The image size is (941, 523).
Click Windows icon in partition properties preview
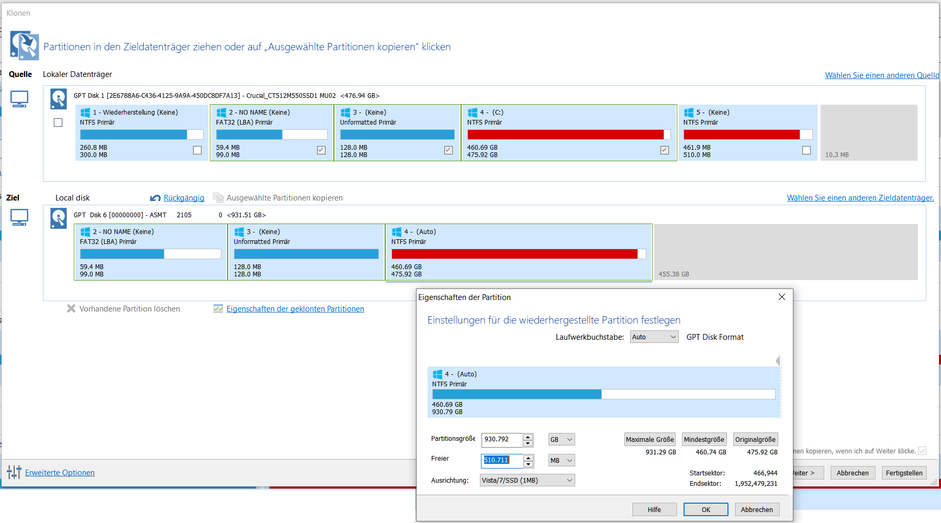point(438,374)
